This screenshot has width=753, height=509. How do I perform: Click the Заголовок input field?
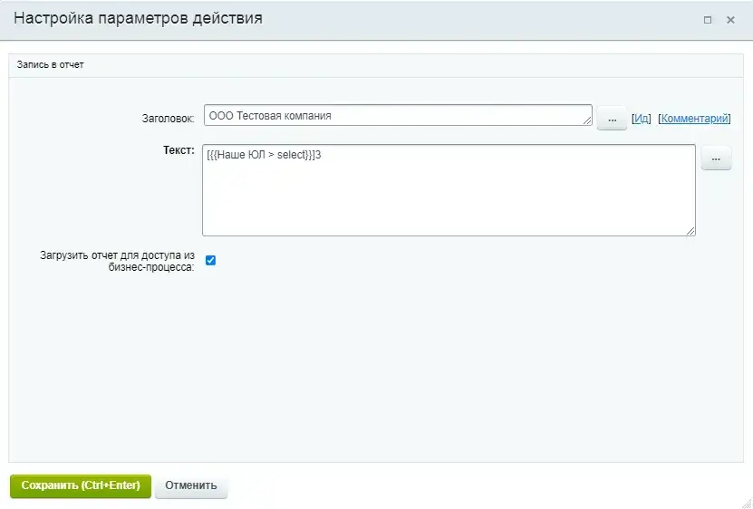click(398, 116)
